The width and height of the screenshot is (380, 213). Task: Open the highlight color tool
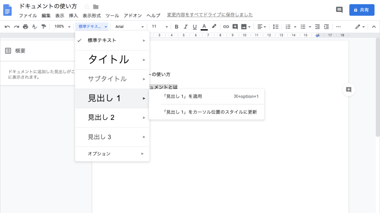[x=214, y=27]
